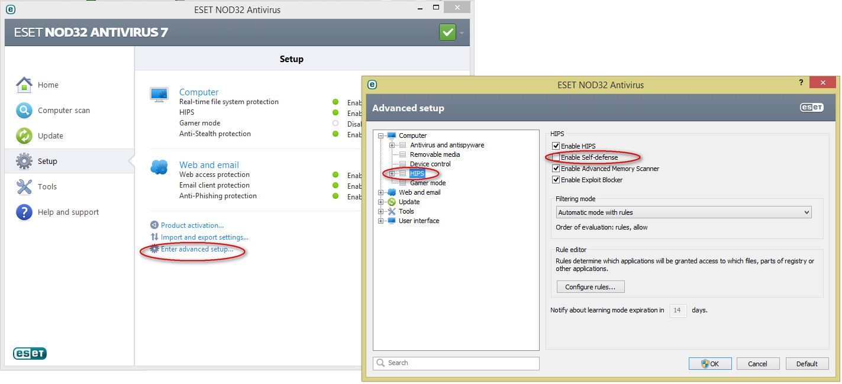
Task: Expand the HIPS tree node
Action: click(392, 173)
